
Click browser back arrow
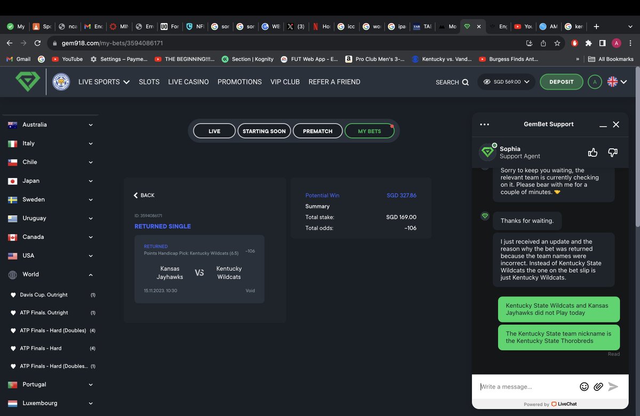point(10,43)
